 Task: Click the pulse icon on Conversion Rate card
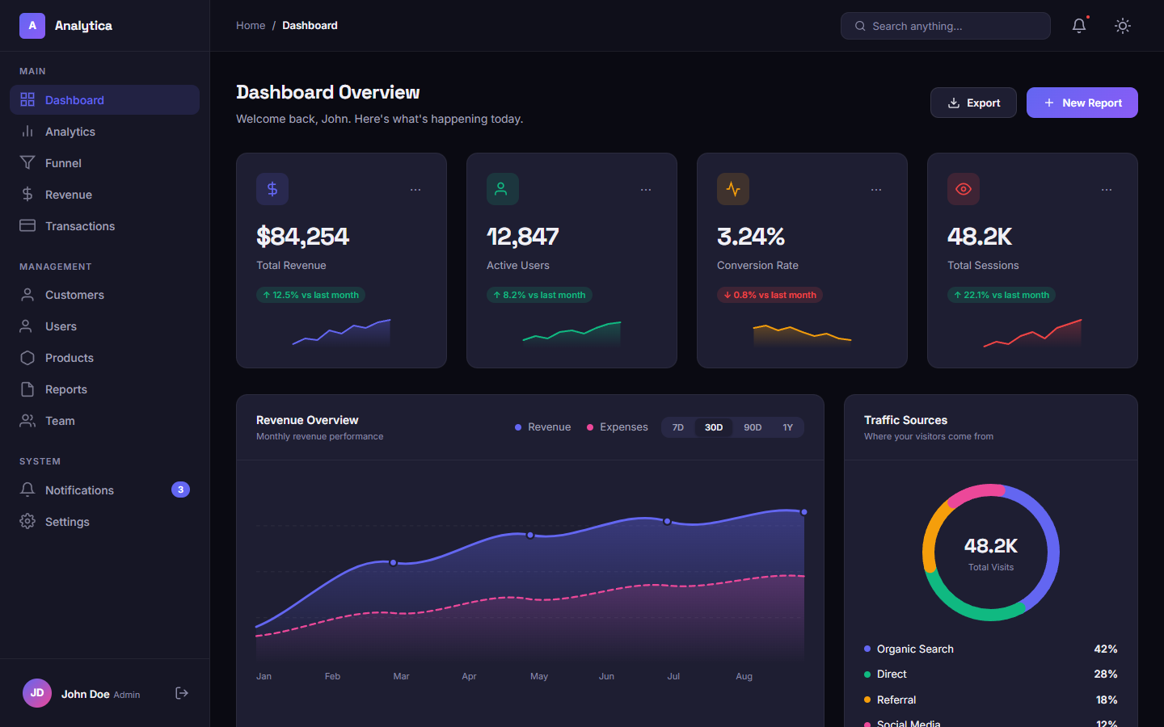[x=733, y=189]
